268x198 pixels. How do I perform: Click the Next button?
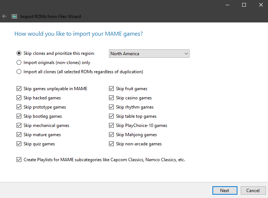(x=225, y=190)
